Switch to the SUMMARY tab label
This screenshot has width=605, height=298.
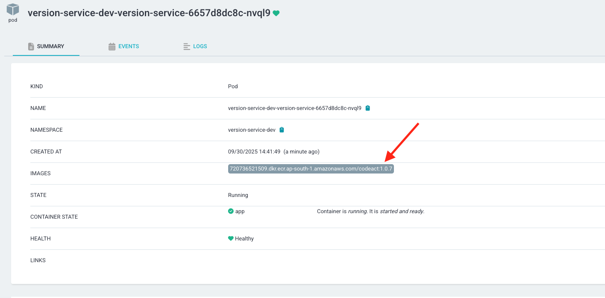50,46
